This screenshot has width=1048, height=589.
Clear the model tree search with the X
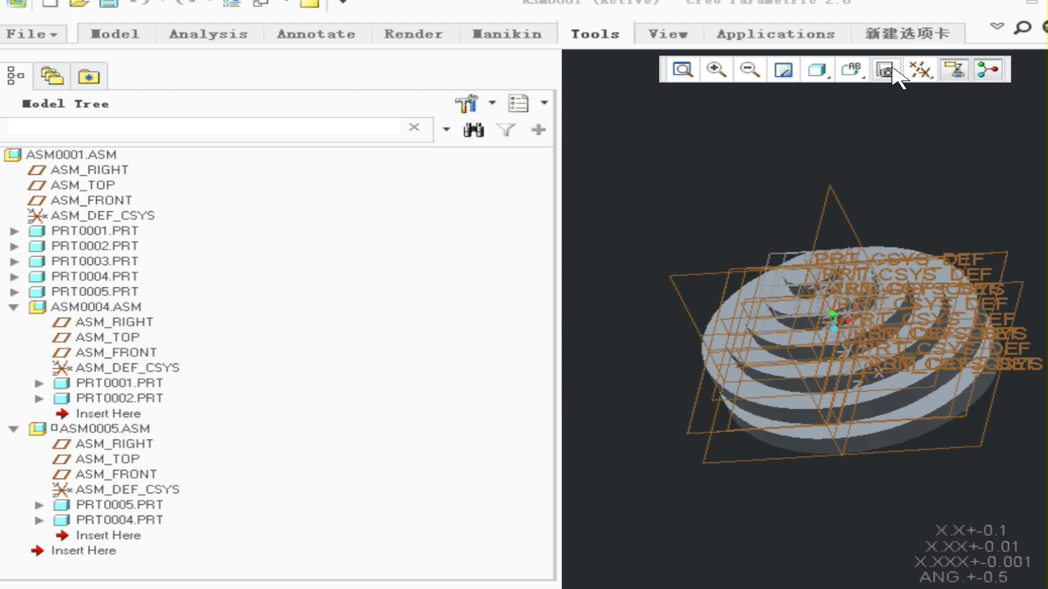414,128
